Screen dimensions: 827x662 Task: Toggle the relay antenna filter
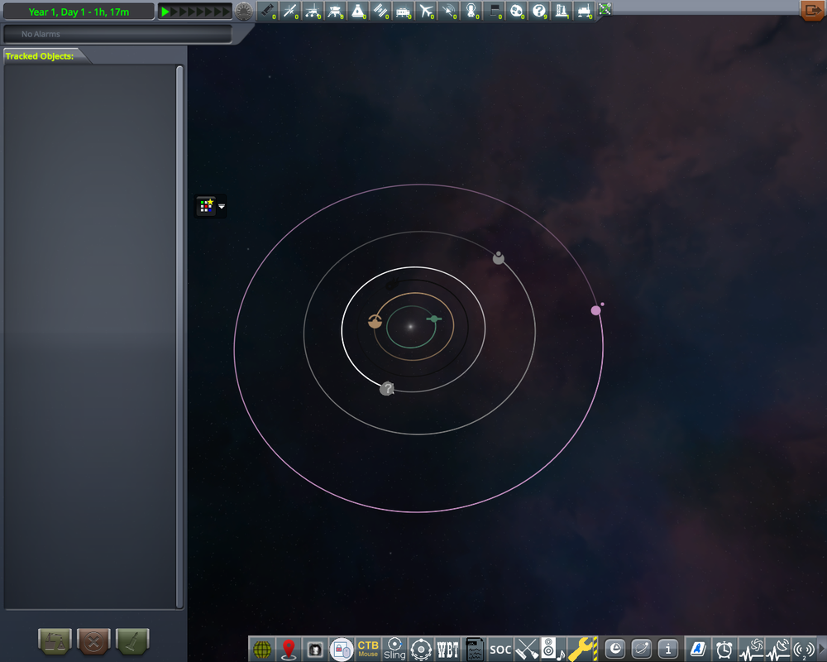coord(449,11)
